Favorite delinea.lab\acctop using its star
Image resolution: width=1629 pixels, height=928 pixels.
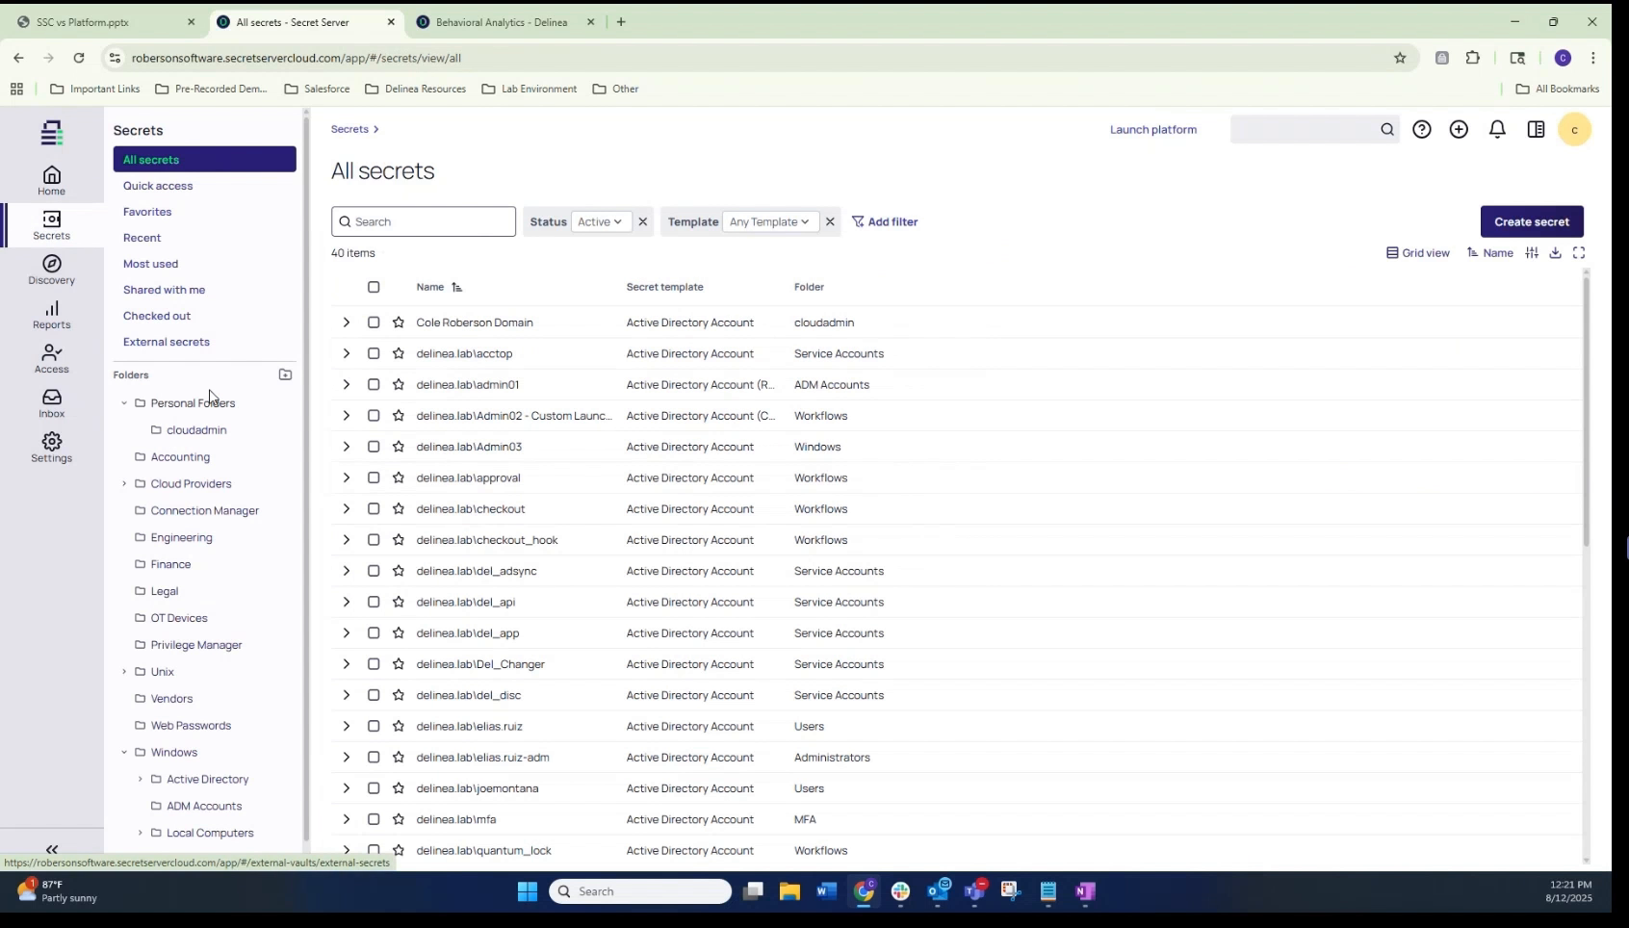399,353
